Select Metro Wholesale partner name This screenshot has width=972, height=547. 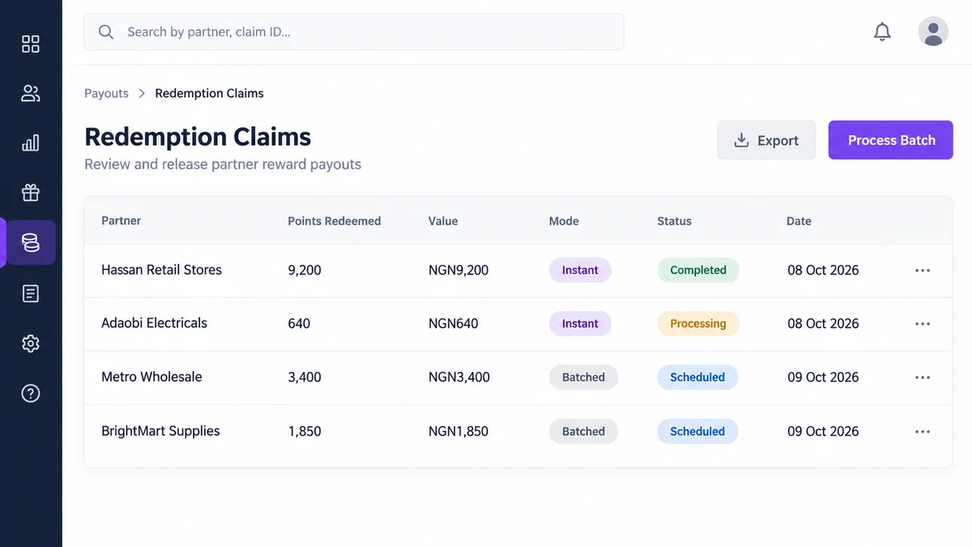152,377
